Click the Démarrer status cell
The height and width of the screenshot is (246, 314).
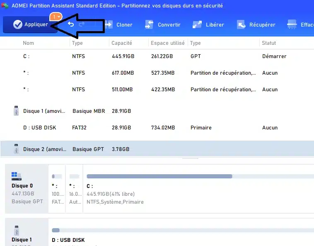click(274, 56)
